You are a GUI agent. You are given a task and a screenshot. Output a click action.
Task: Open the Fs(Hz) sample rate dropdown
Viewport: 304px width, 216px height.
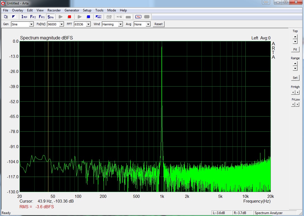coord(61,24)
